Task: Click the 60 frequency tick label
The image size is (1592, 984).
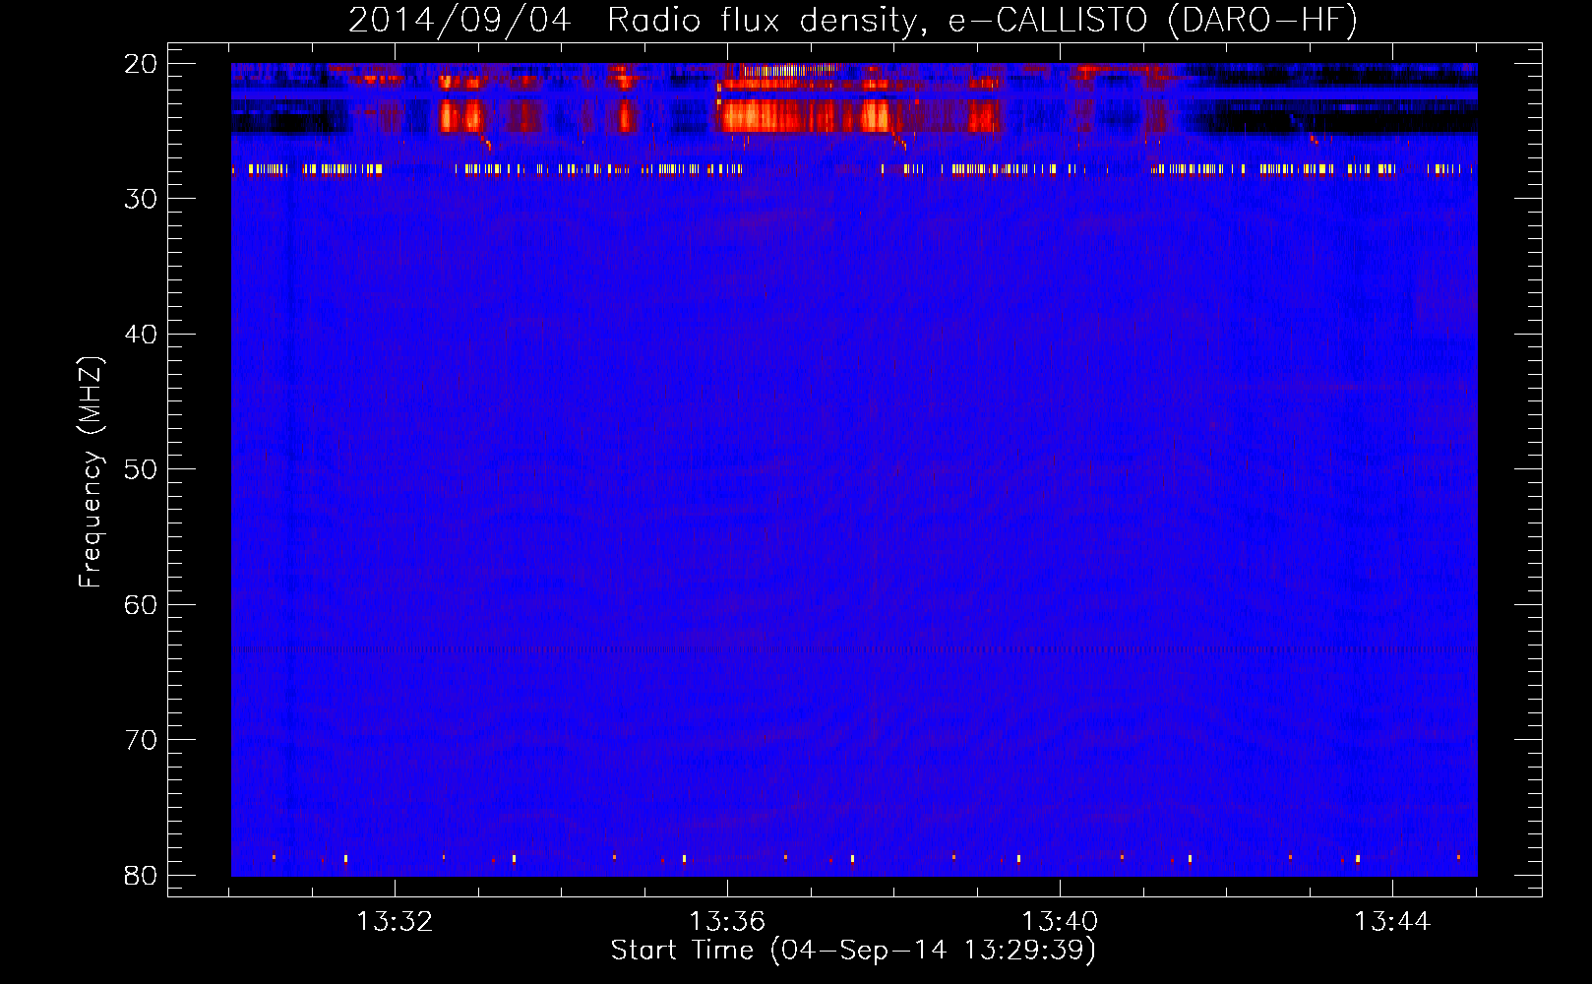Action: (141, 604)
